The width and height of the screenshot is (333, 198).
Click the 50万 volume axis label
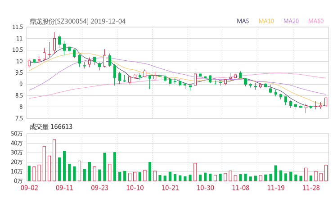17,134
